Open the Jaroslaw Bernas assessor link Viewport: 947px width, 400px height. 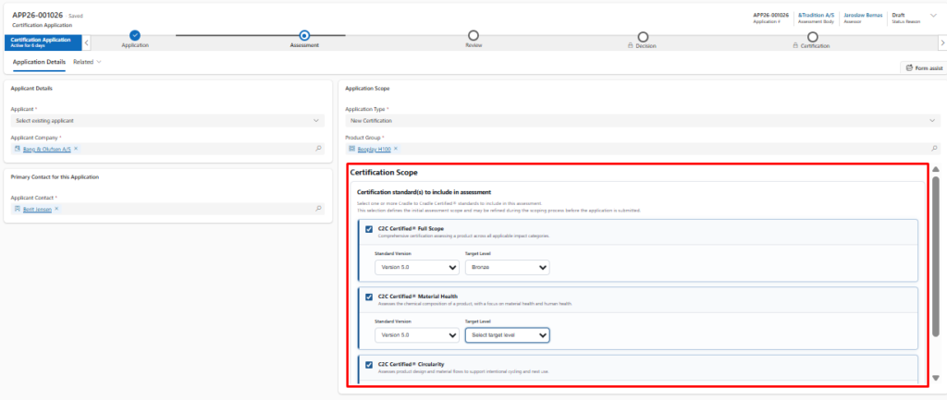pyautogui.click(x=862, y=14)
